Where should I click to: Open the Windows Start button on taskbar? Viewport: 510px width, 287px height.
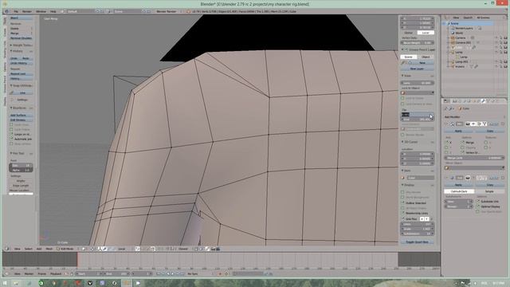tap(6, 283)
